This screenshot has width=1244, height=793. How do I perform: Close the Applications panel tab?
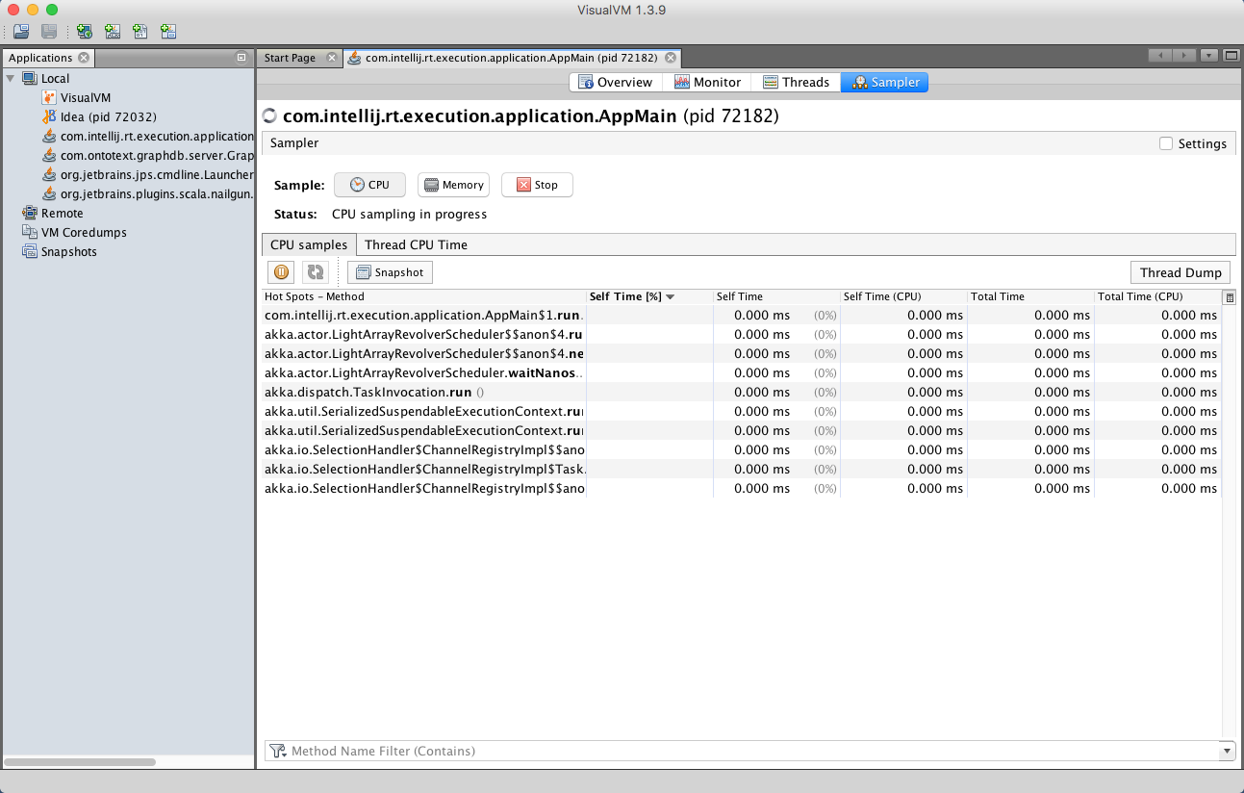click(x=84, y=58)
